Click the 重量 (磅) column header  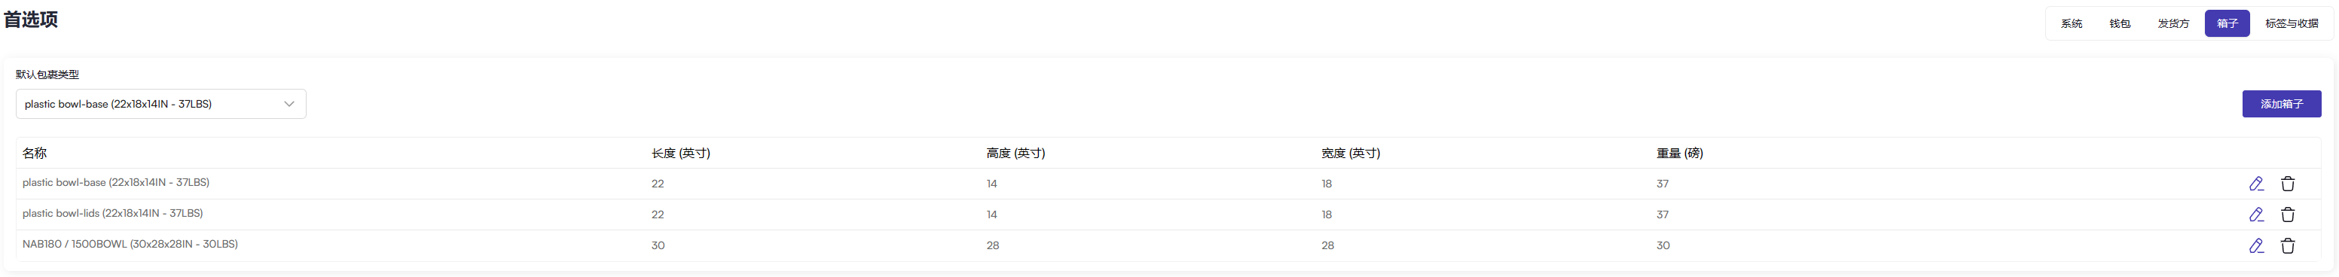(x=1679, y=153)
